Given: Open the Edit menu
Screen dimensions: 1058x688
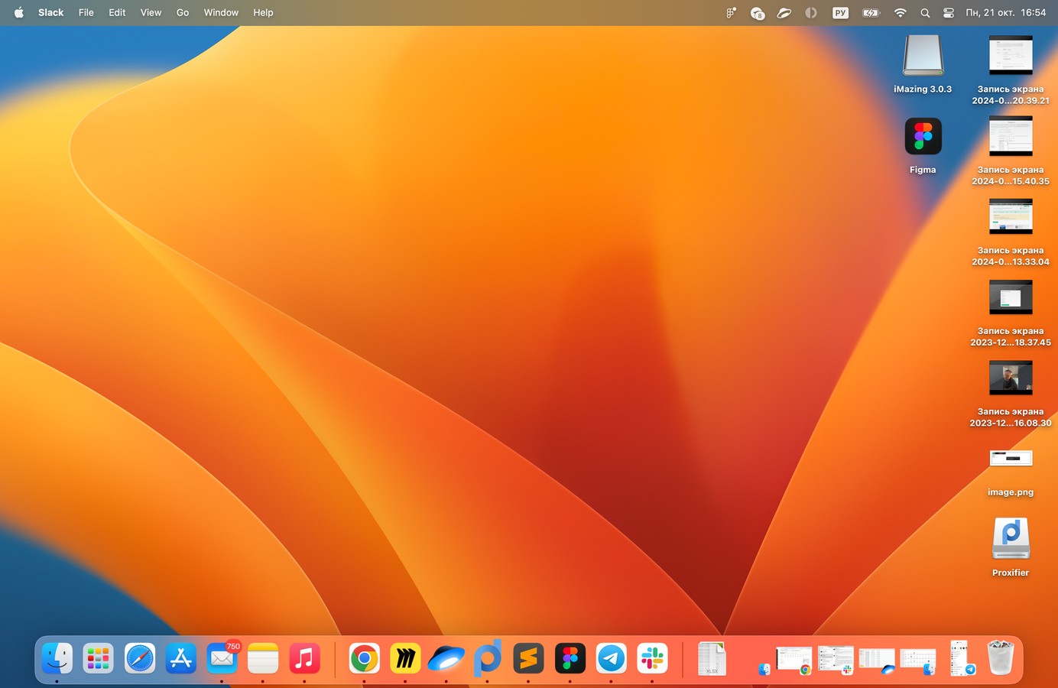Looking at the screenshot, I should coord(117,13).
